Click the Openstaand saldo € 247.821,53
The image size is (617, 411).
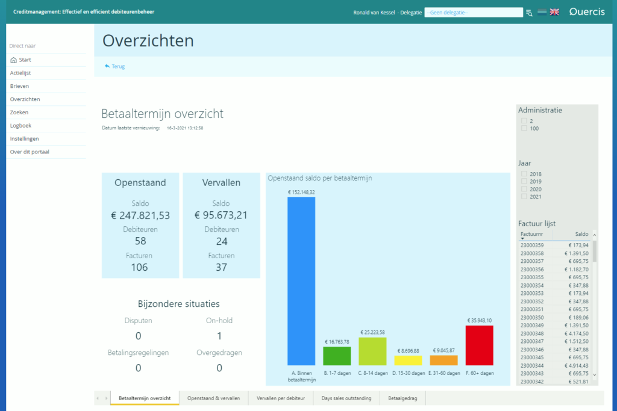point(140,215)
